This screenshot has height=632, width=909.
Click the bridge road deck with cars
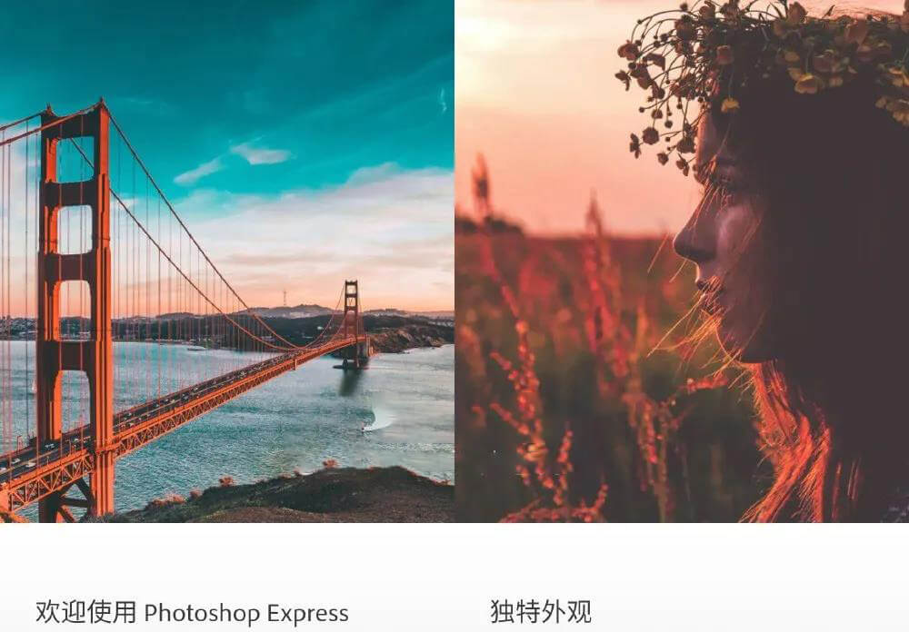click(x=191, y=400)
